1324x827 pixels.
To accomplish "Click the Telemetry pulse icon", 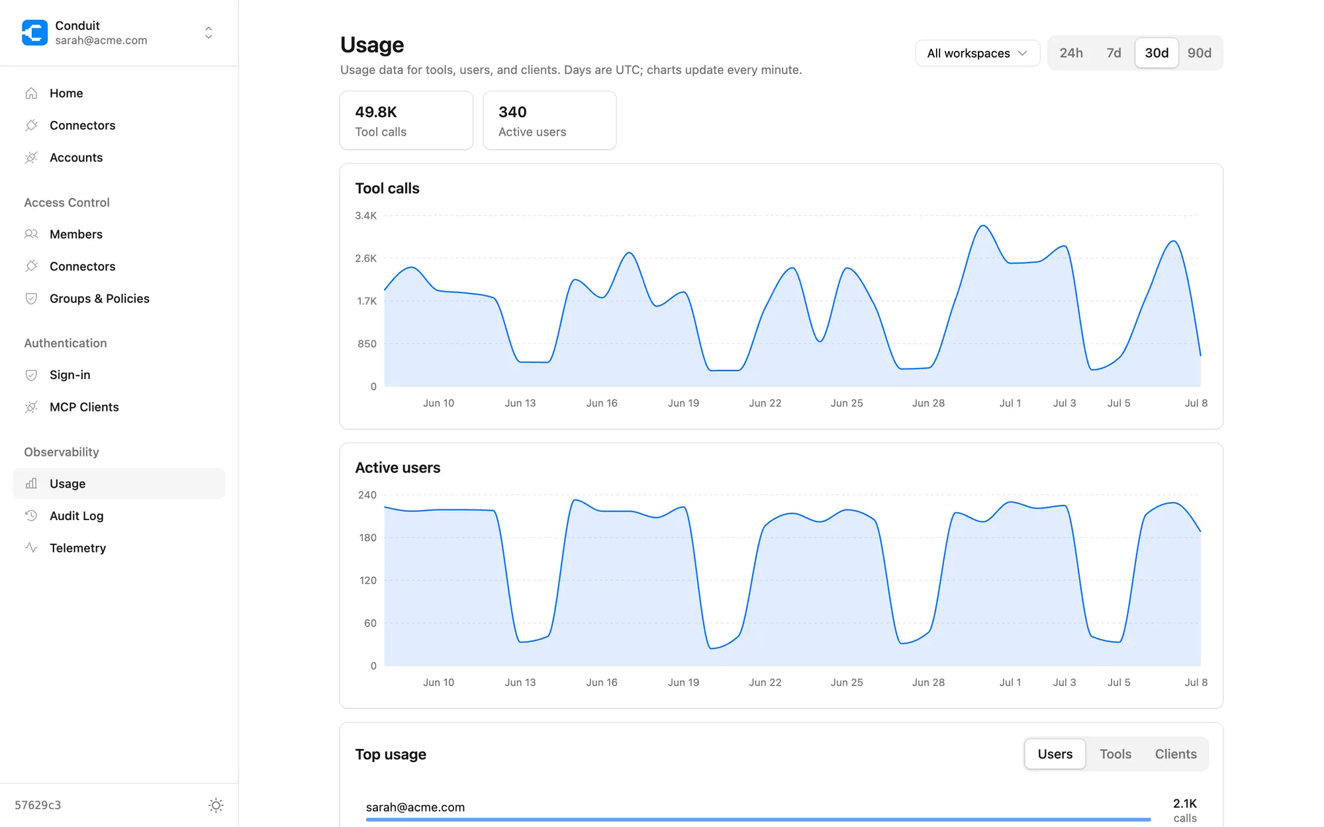I will click(x=31, y=548).
